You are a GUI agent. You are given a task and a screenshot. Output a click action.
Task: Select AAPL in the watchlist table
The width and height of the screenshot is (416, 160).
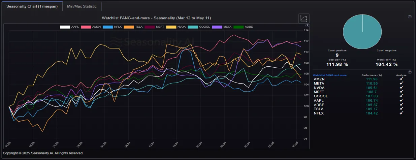click(x=318, y=100)
